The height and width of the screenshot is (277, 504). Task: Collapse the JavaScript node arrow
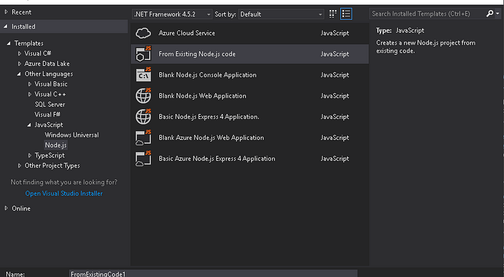click(x=29, y=125)
